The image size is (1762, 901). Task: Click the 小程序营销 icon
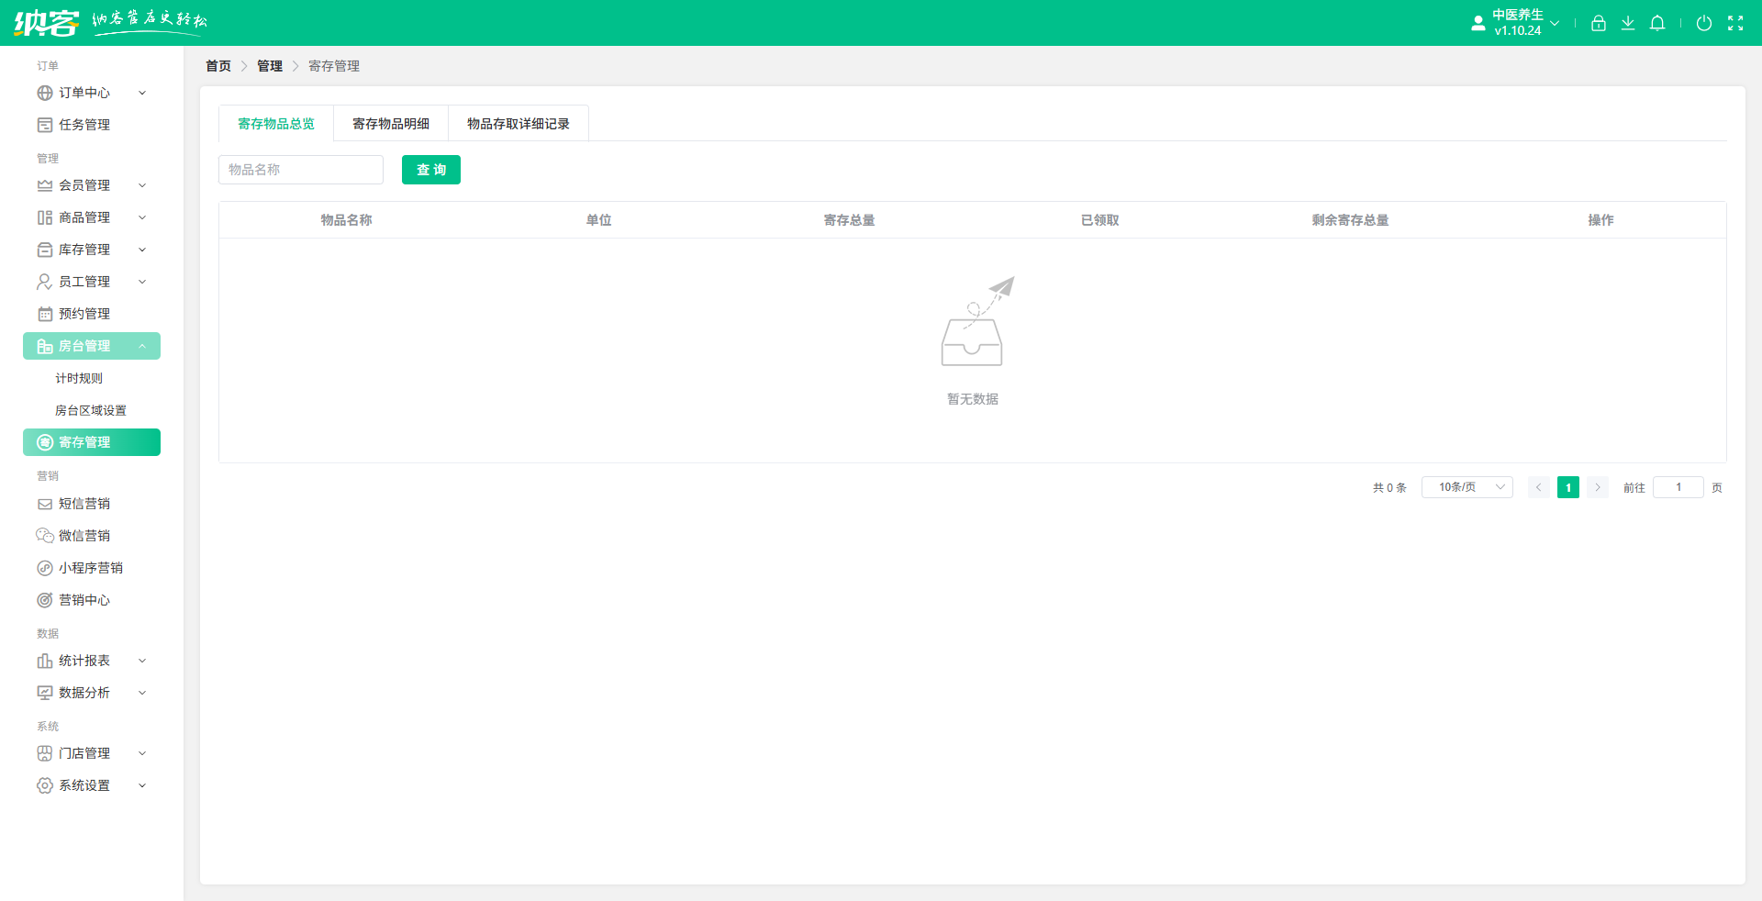(x=45, y=568)
